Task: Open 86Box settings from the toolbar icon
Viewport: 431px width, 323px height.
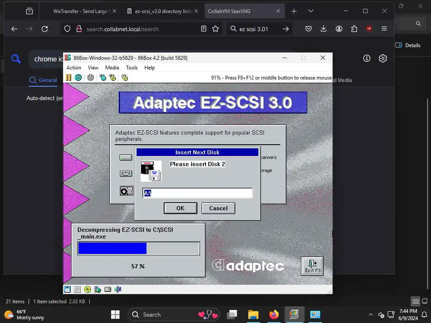Action: point(125,78)
